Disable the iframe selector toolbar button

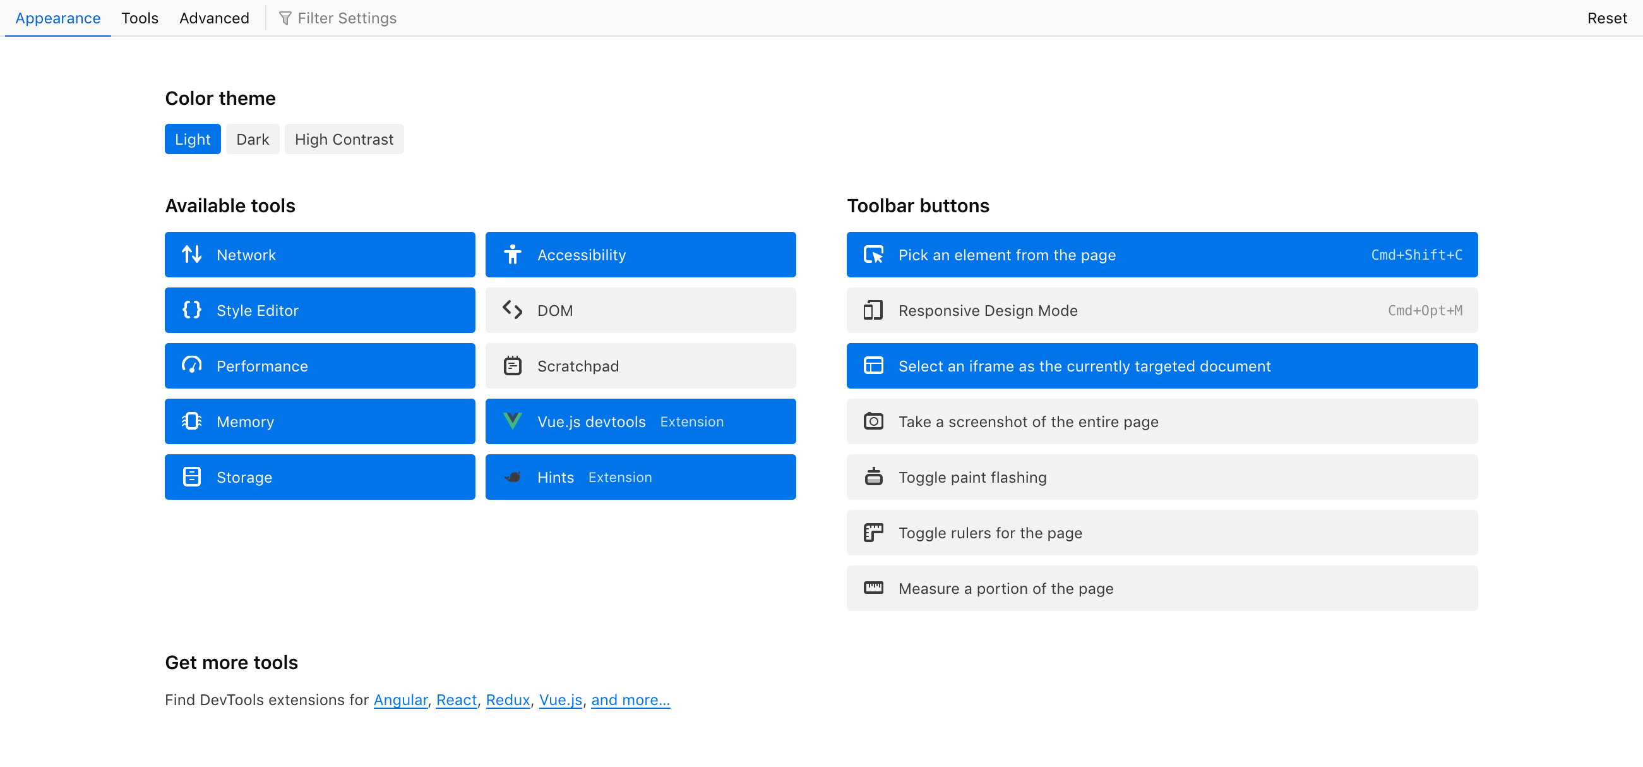click(1161, 366)
